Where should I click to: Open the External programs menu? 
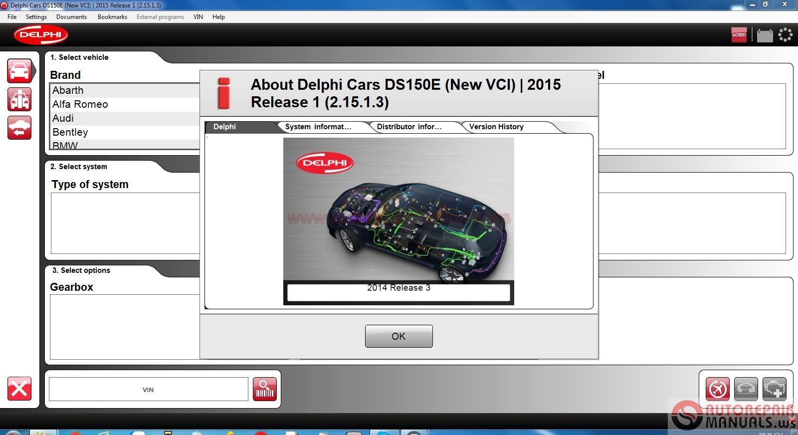point(160,17)
